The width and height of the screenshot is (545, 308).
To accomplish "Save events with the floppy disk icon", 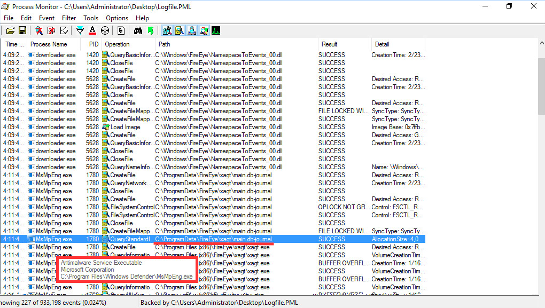I will [x=22, y=30].
